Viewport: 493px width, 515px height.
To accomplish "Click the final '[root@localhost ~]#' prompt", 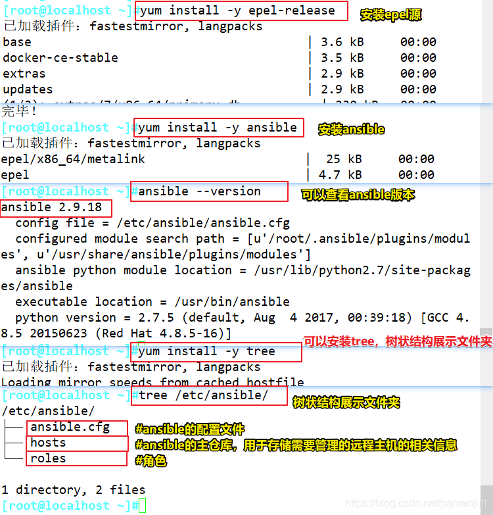I will coord(70,506).
